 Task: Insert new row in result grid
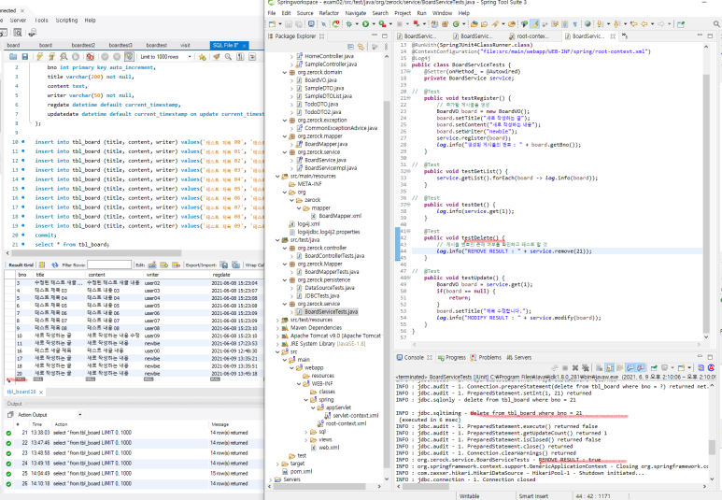pyautogui.click(x=164, y=265)
